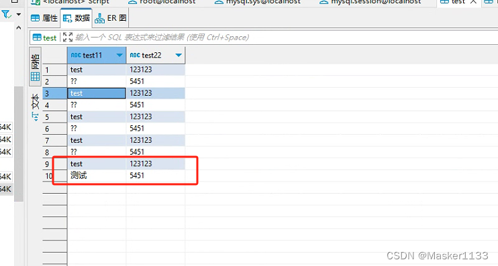Click the selected test cell in row 3
This screenshot has width=498, height=266.
tap(97, 93)
